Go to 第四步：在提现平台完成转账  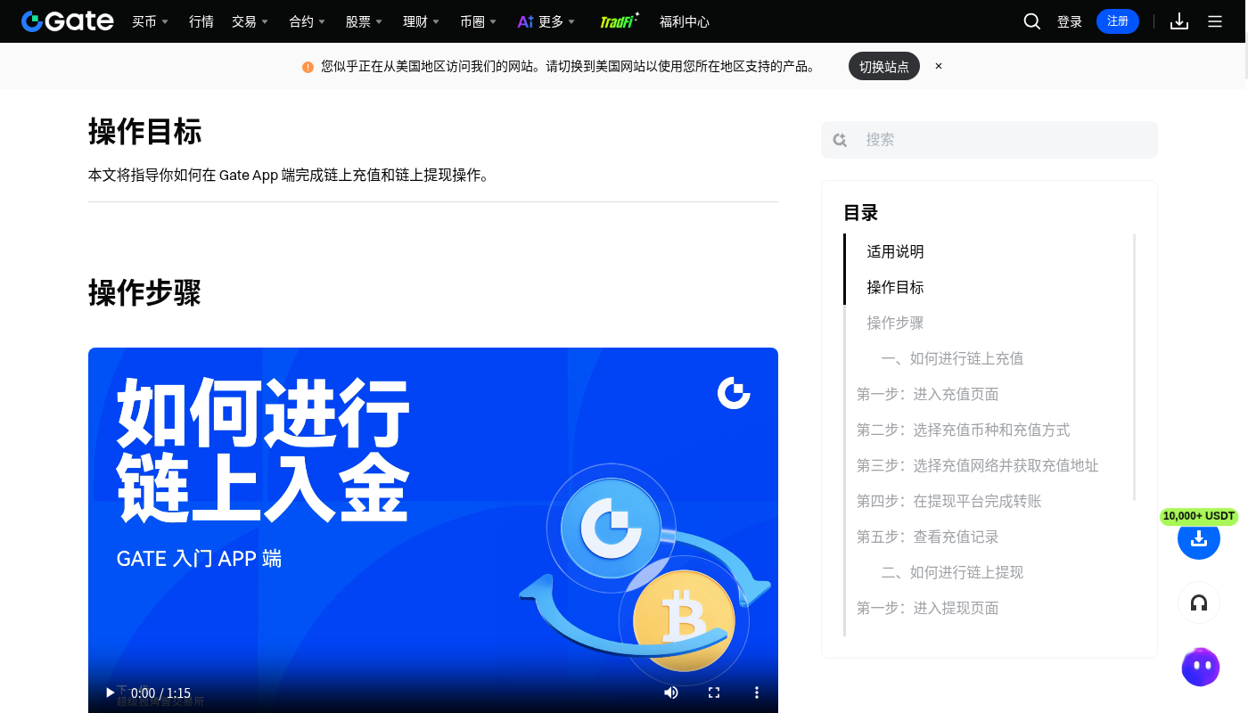tap(949, 501)
